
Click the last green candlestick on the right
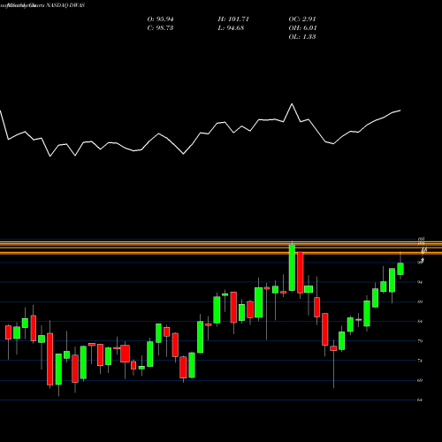[400, 269]
